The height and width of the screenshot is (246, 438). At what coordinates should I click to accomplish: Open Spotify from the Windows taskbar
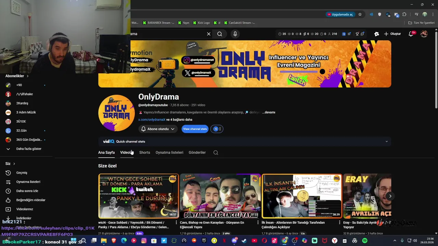pos(365,241)
